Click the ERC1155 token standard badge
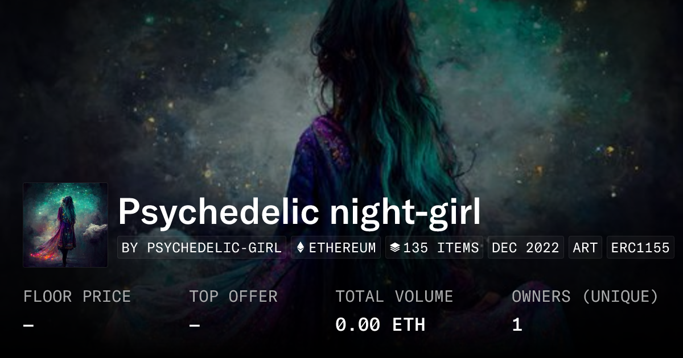Screen dimensions: 683x358 point(640,248)
